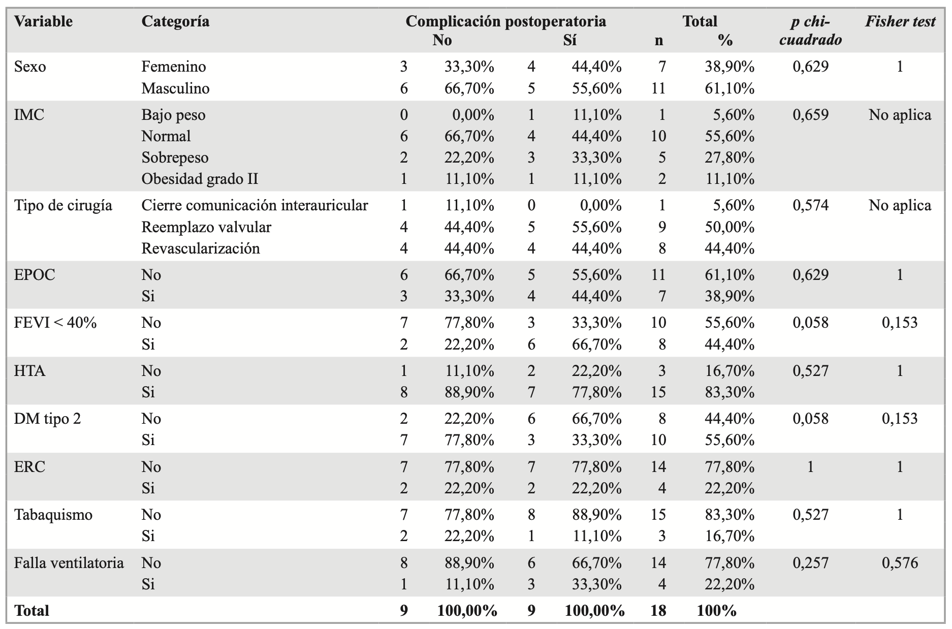Select the 'Complicación postoperatoria' header

[x=505, y=21]
